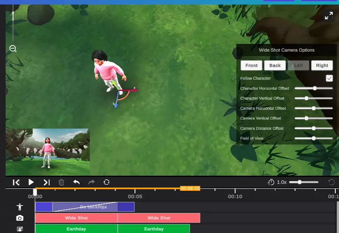Viewport: 339px width, 233px height.
Task: Expand the viewport to fullscreen
Action: [329, 16]
